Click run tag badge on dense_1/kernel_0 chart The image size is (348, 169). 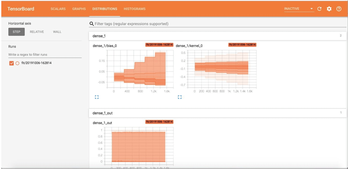pyautogui.click(x=242, y=45)
